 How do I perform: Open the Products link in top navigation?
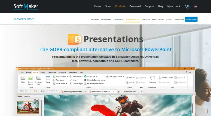[x=120, y=6]
